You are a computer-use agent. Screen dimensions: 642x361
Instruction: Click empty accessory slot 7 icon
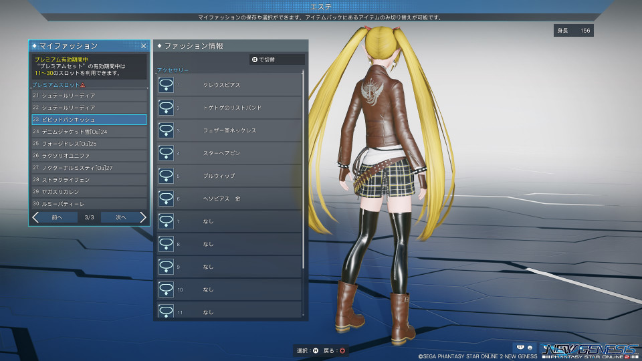(166, 221)
